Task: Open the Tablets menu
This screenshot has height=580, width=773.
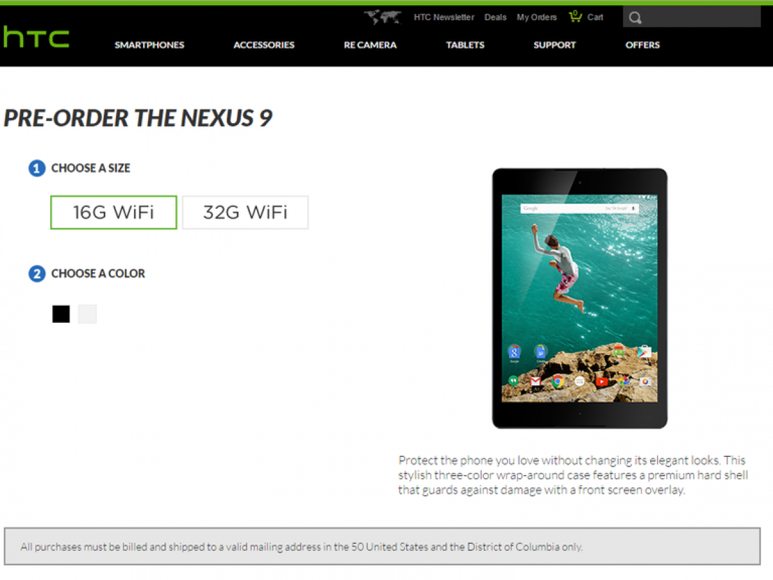Action: click(465, 45)
